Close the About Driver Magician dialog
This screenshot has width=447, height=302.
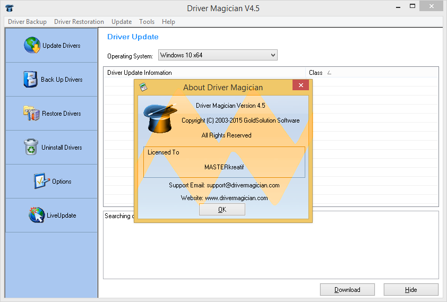(300, 85)
